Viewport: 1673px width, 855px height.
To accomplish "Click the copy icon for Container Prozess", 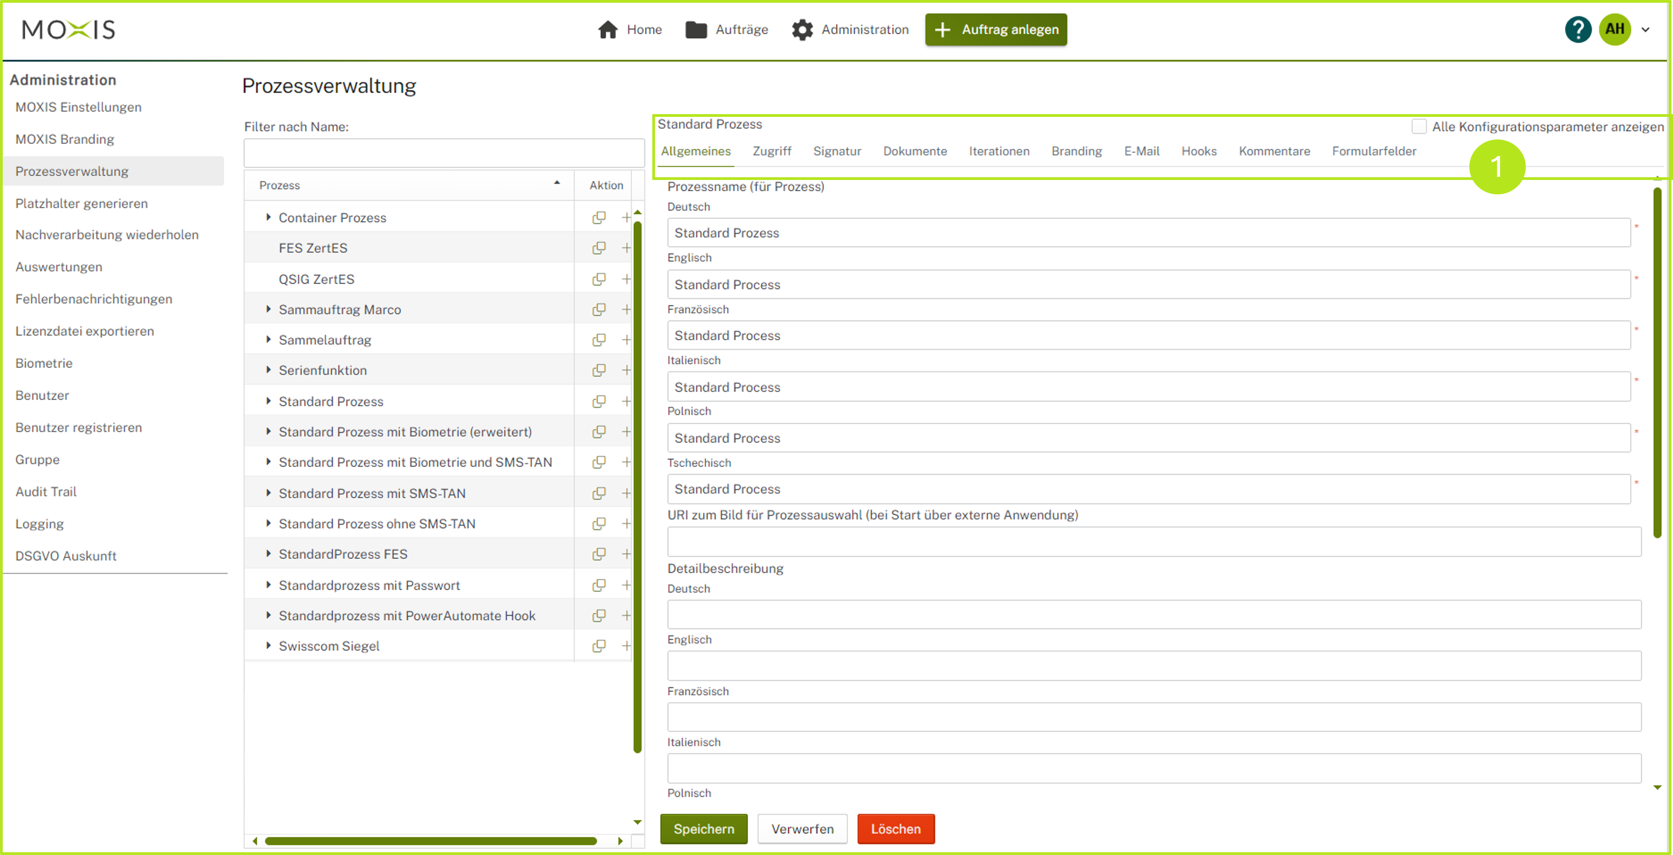I will (599, 218).
